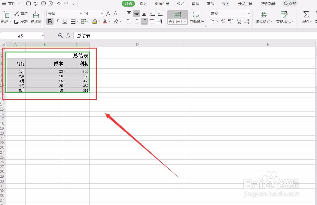Screen dimensions: 317x205
Task: Activate the 格式刷 format painter
Action: tap(36, 17)
